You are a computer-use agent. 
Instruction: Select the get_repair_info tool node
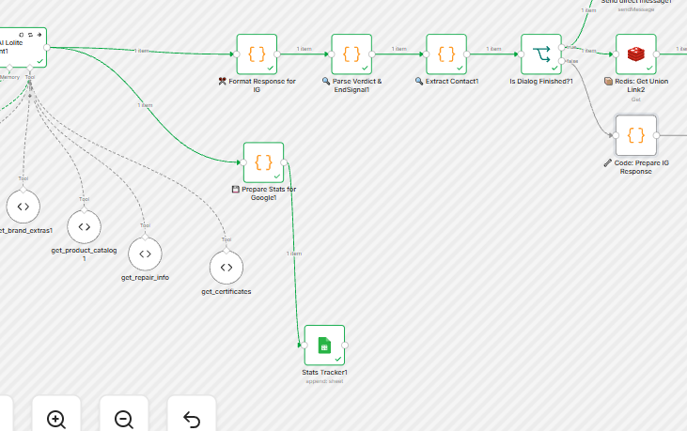(145, 254)
